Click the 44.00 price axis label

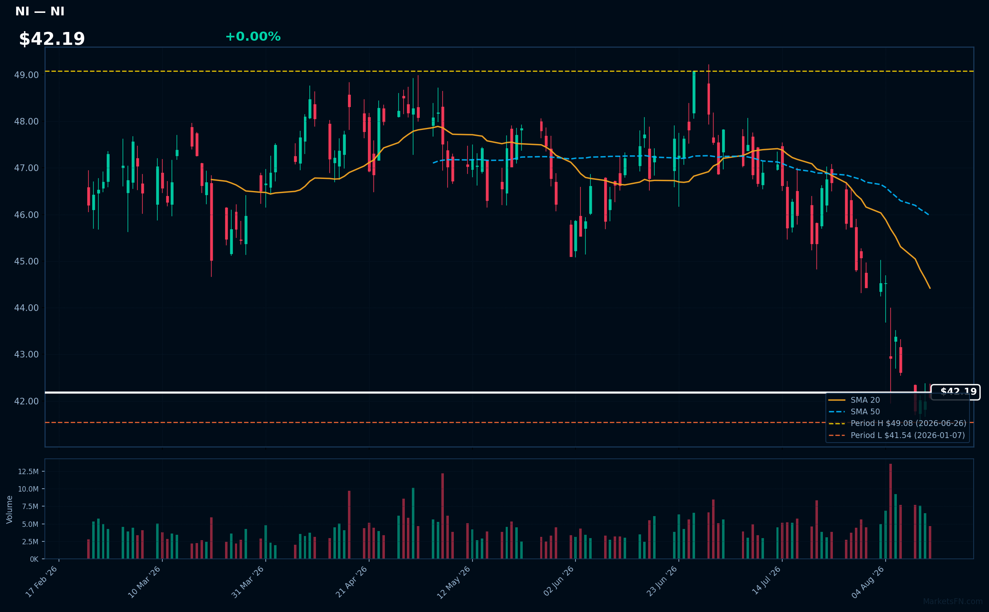point(26,308)
